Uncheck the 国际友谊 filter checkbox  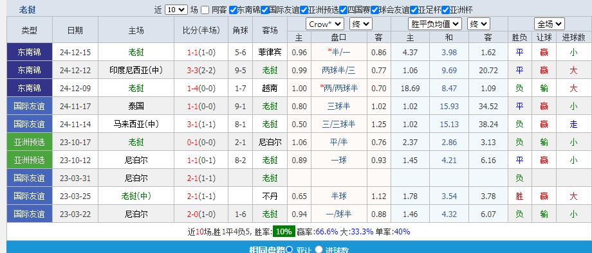[264, 10]
